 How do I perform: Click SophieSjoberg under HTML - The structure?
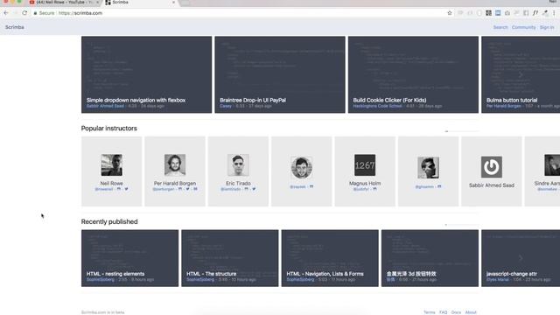tap(200, 280)
